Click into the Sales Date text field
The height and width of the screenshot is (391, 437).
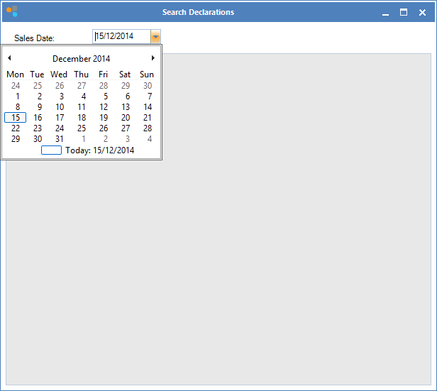121,36
